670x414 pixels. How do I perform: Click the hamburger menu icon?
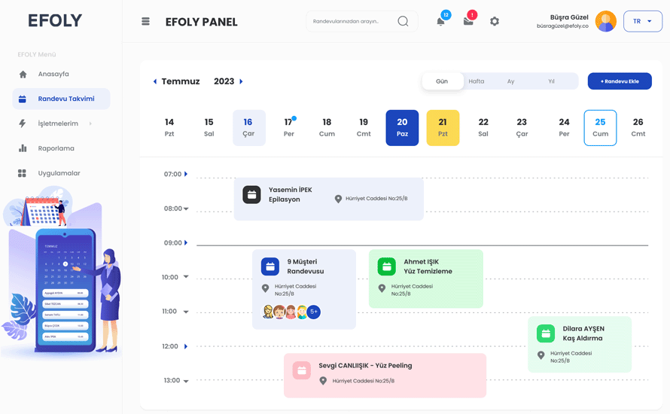tap(145, 22)
